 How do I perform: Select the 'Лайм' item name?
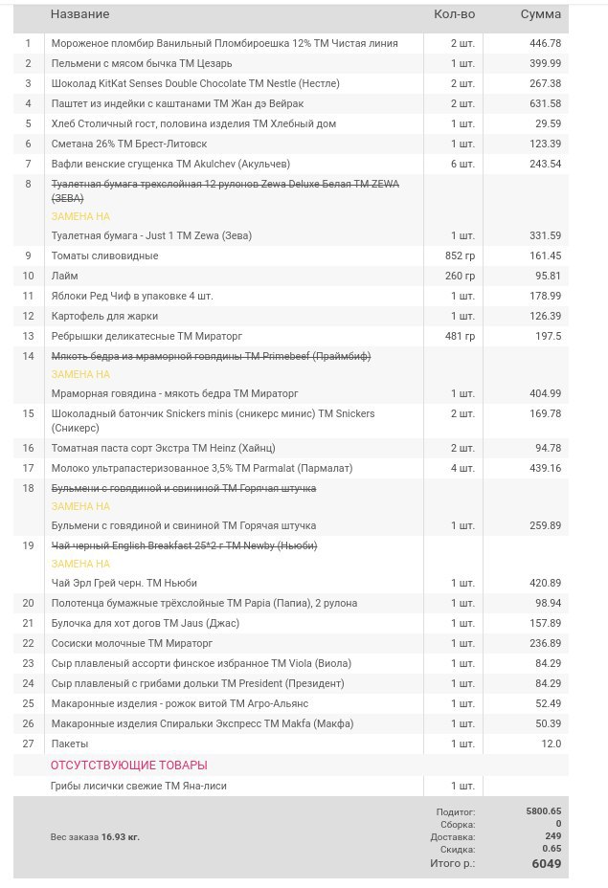pos(64,276)
